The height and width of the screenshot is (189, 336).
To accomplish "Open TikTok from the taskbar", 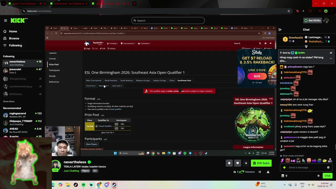I will click(x=76, y=185).
